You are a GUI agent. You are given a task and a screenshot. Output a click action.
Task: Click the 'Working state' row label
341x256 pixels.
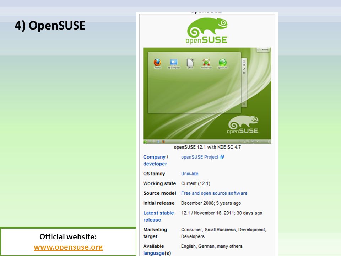click(x=159, y=183)
